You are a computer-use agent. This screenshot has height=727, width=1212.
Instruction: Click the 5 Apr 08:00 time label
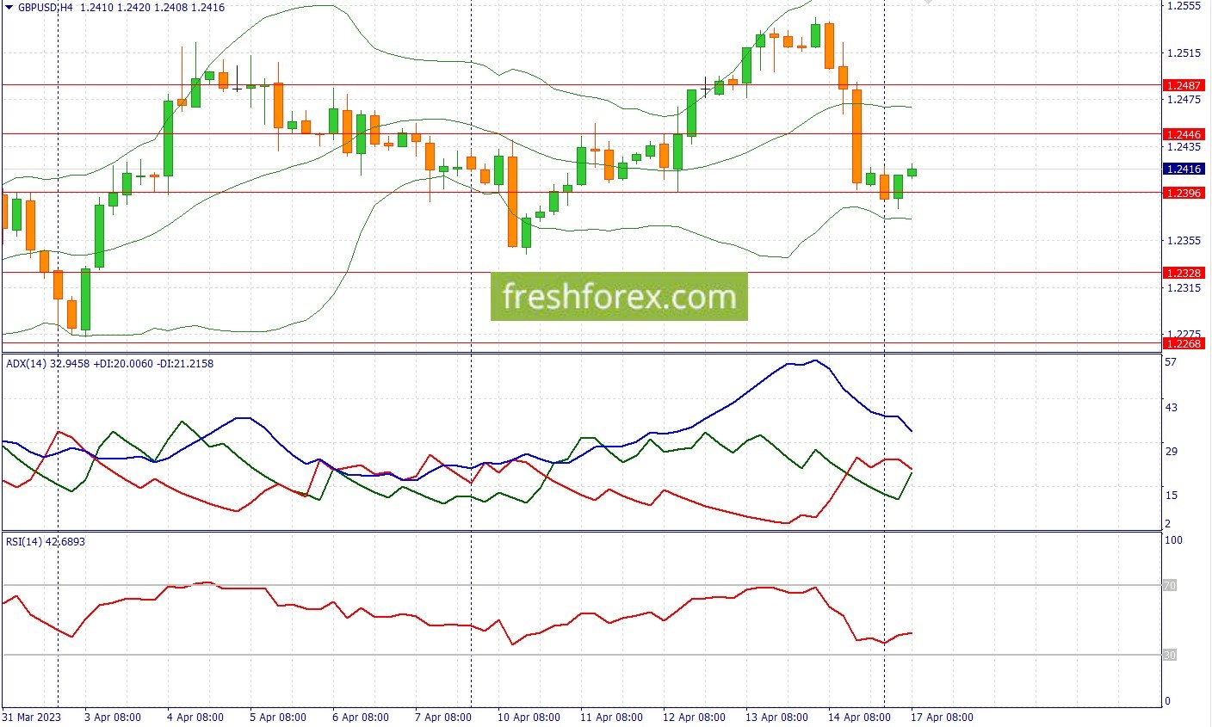(x=278, y=718)
